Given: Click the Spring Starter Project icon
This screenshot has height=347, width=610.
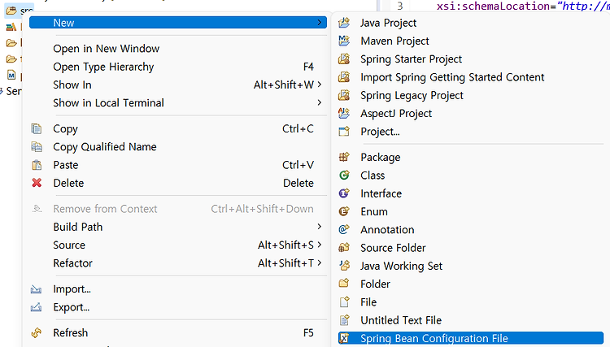Looking at the screenshot, I should pyautogui.click(x=344, y=59).
